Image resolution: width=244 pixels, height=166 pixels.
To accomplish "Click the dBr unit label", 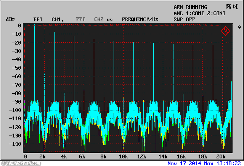I will point(10,19).
